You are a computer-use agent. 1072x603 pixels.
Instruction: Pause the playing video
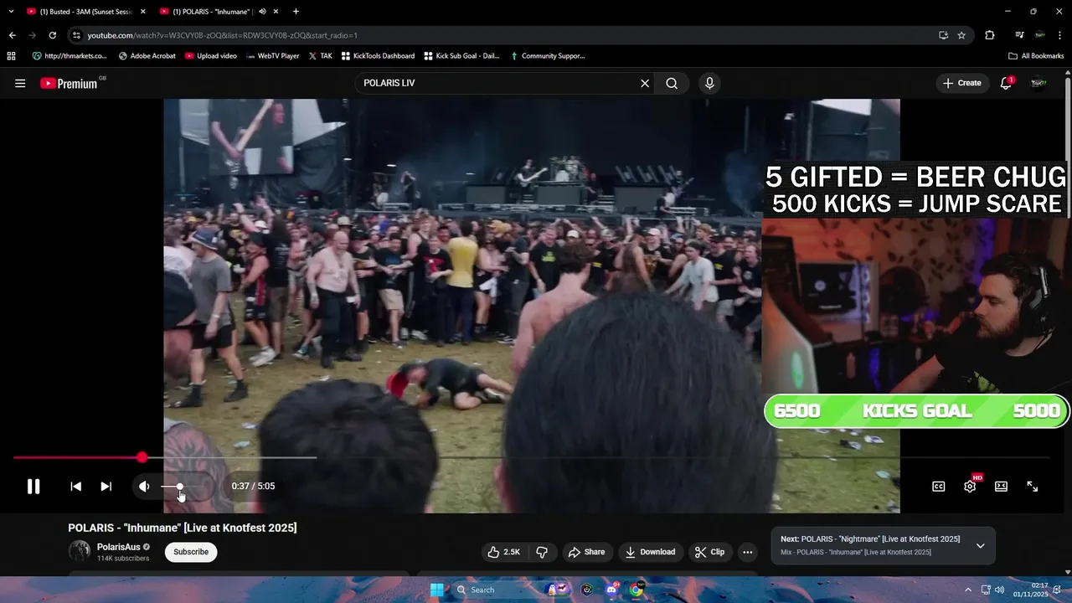pos(33,487)
